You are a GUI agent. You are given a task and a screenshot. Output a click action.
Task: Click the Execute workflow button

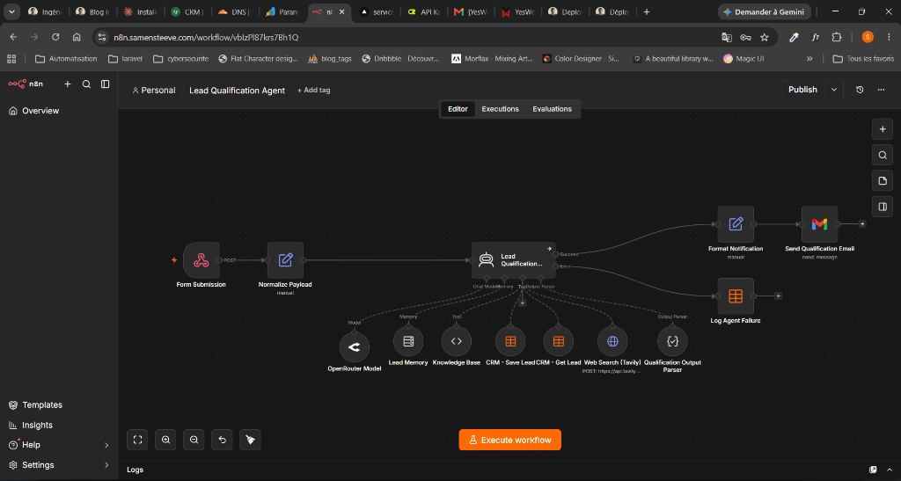(510, 440)
